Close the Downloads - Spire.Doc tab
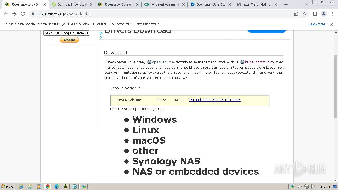This screenshot has height=190, width=338. tap(229, 4)
